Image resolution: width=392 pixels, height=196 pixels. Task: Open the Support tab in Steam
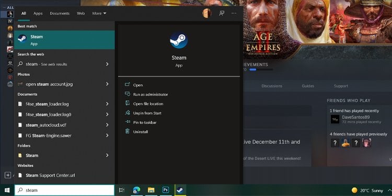(341, 86)
